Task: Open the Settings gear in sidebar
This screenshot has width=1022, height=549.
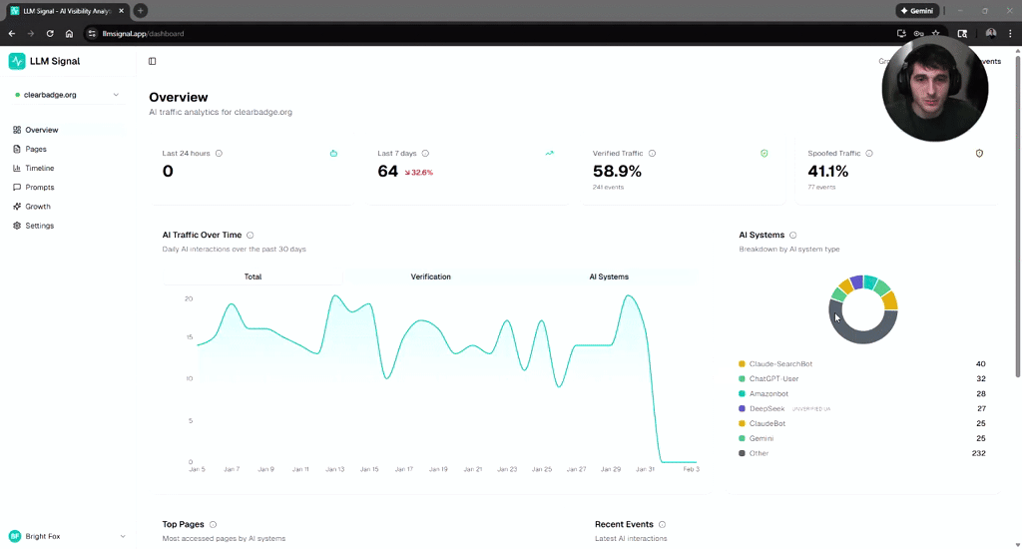Action: 17,226
